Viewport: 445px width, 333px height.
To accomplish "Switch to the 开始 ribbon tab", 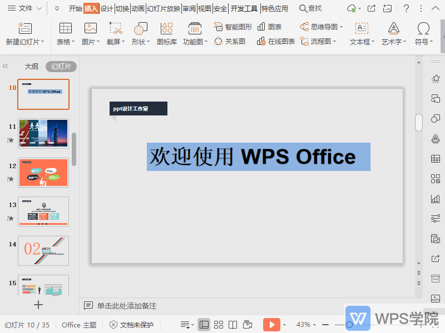I will [x=74, y=8].
